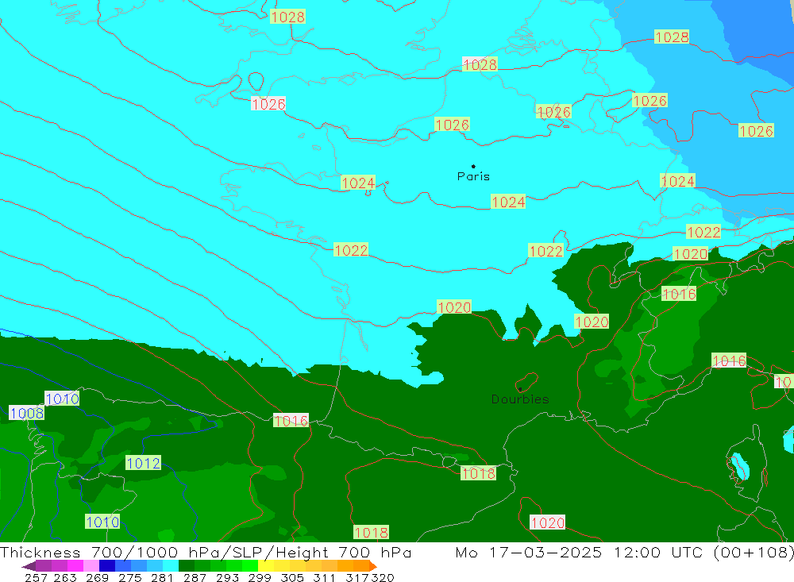This screenshot has height=582, width=794.
Task: Click the legend value 263
Action: pos(65,577)
